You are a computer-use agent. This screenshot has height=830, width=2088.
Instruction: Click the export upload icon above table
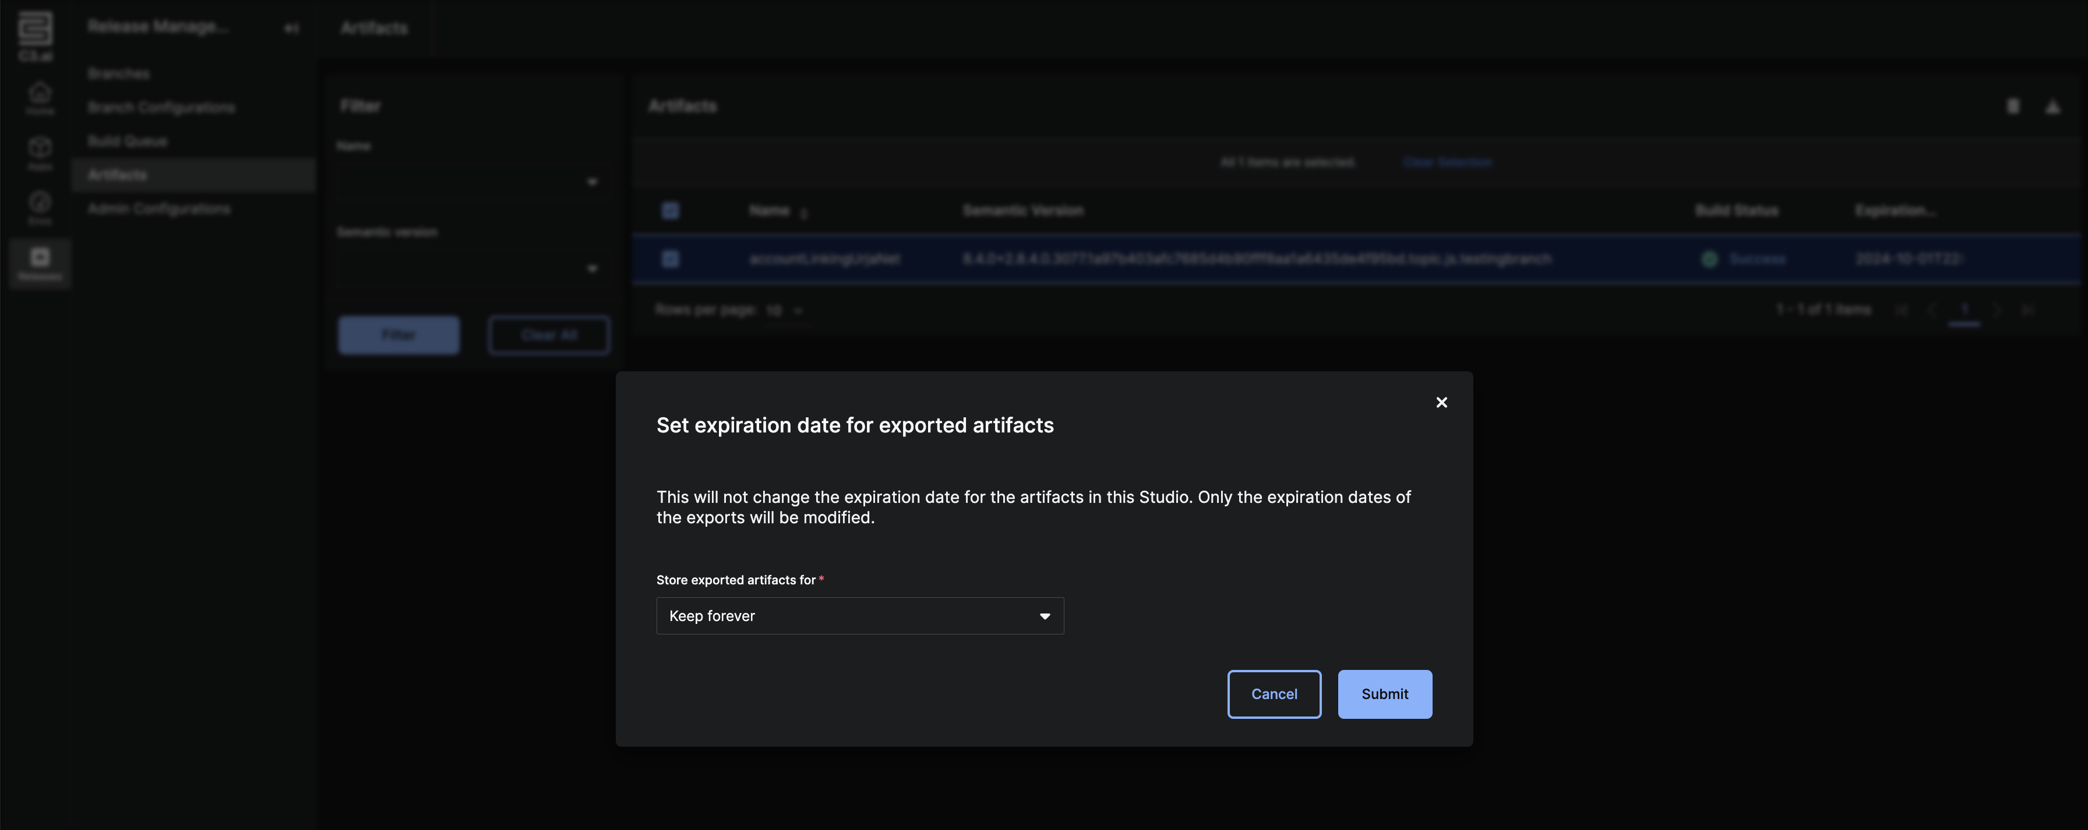[2052, 107]
